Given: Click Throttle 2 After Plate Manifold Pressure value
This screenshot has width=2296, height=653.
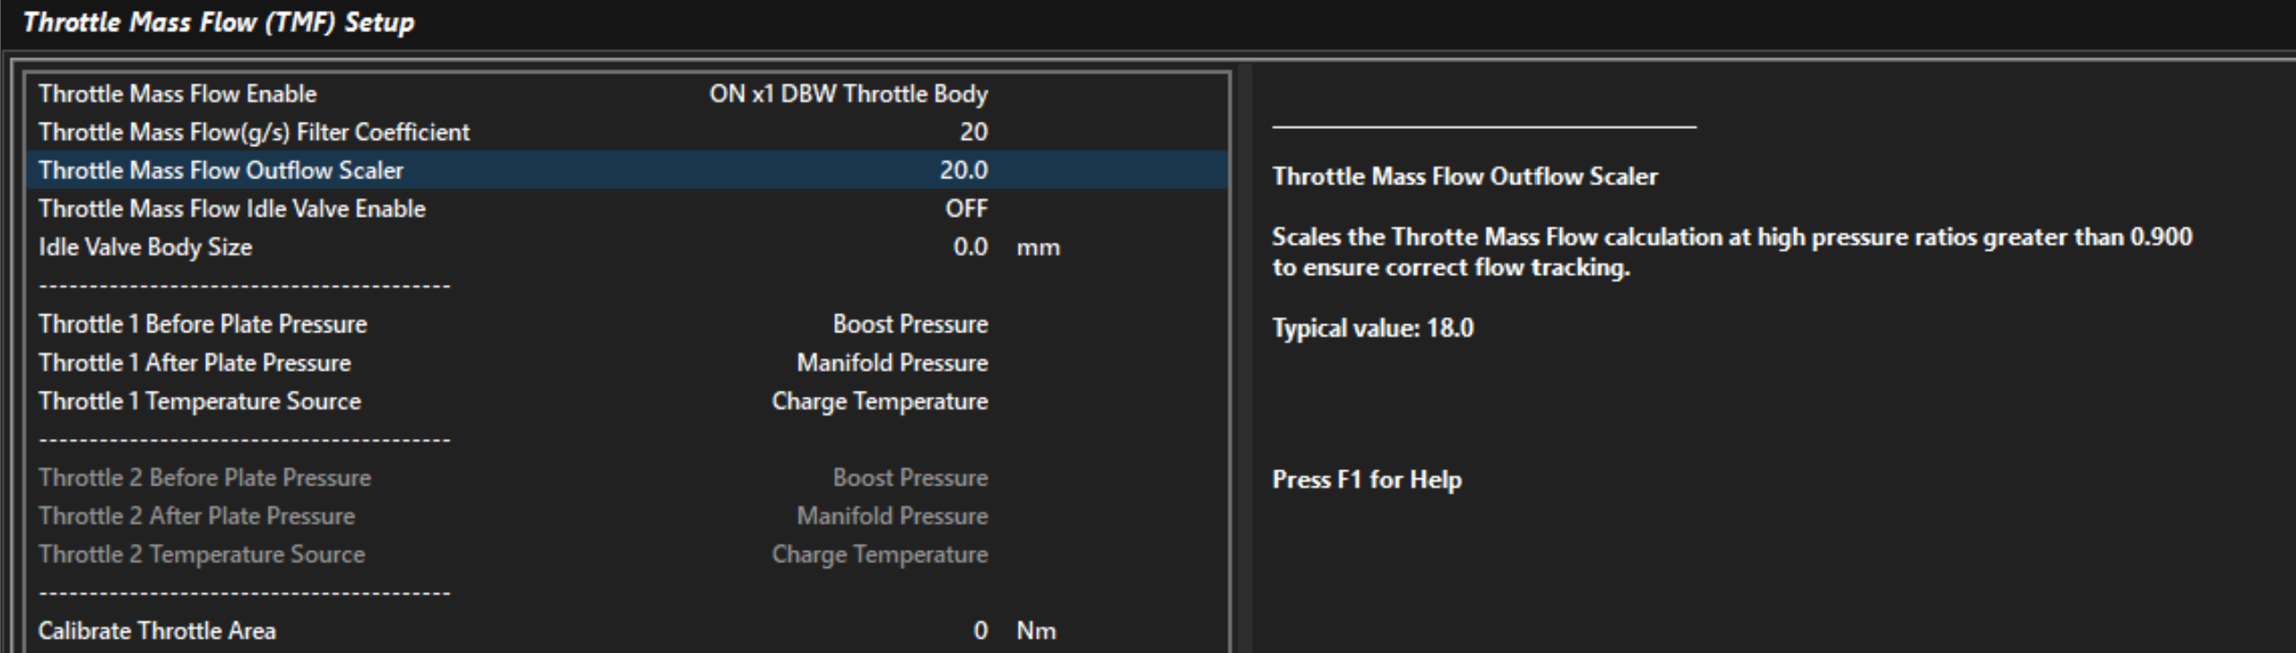Looking at the screenshot, I should point(892,516).
